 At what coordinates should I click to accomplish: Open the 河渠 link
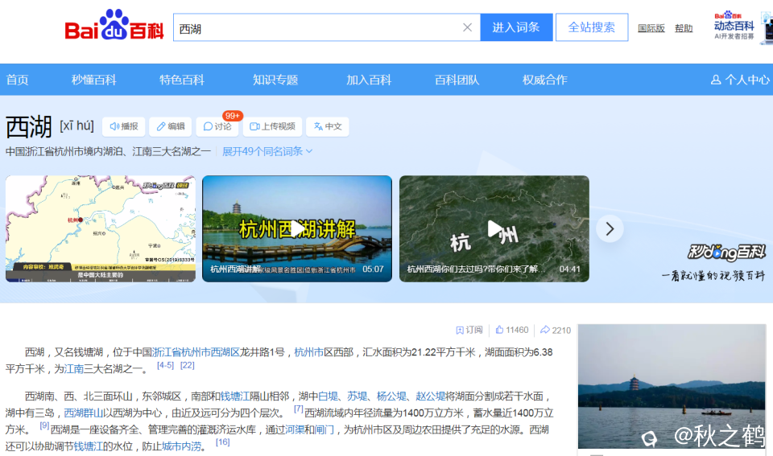coord(295,430)
